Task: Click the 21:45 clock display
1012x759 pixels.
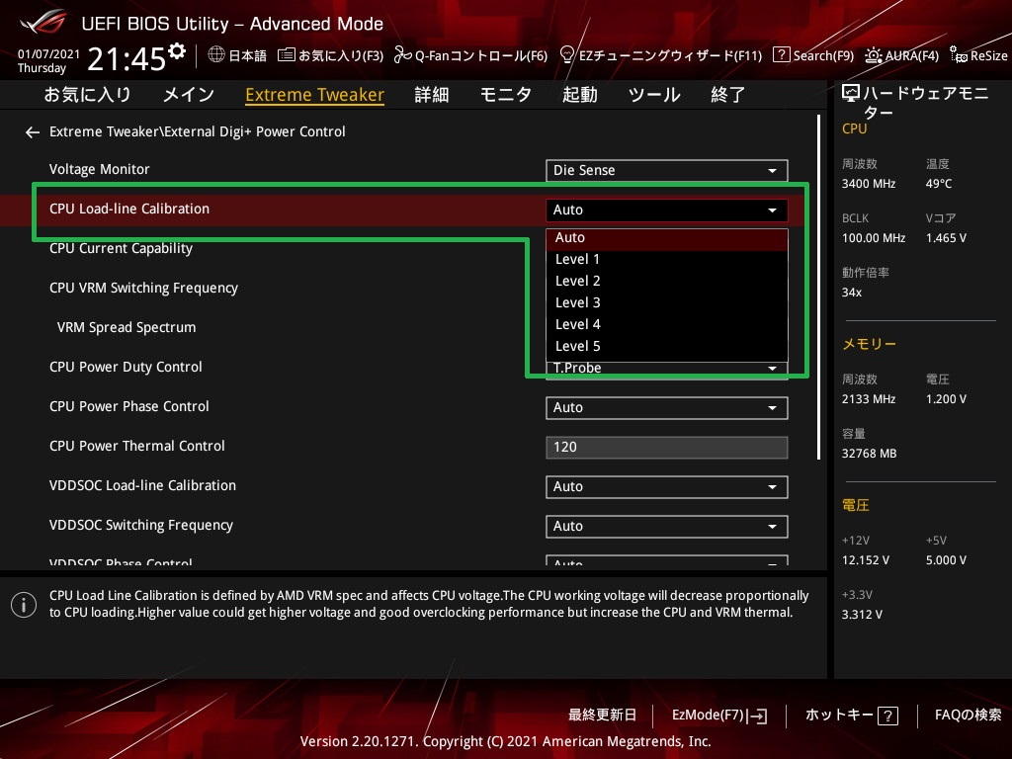Action: (x=126, y=59)
